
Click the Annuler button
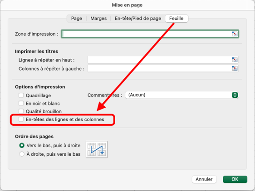[204, 179]
